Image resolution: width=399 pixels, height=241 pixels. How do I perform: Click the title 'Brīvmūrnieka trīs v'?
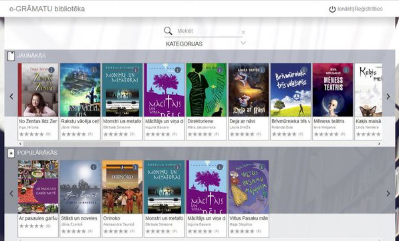pos(291,121)
